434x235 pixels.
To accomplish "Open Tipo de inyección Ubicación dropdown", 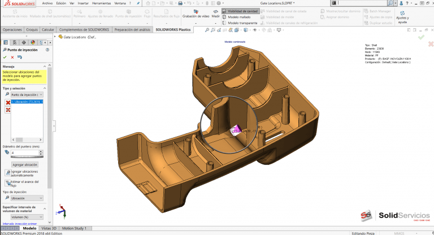I will point(27,198).
